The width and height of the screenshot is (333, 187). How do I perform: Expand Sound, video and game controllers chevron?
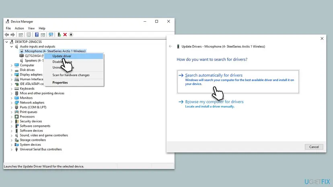point(12,135)
